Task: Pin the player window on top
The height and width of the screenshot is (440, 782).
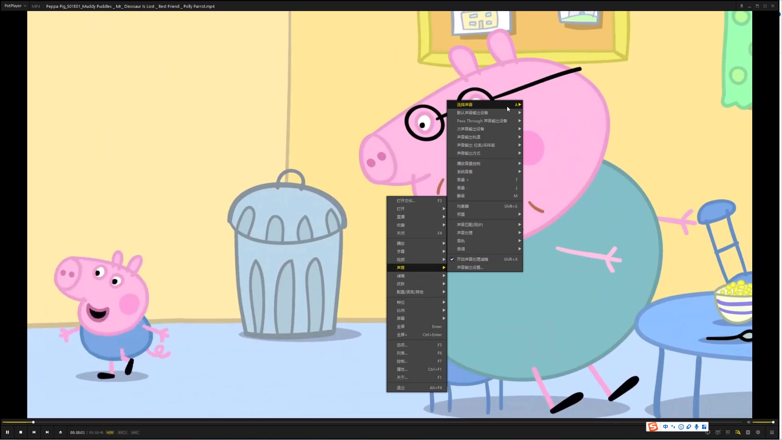Action: (742, 6)
